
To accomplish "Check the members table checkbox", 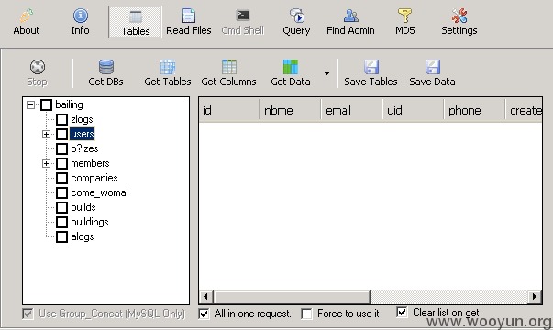I will pyautogui.click(x=61, y=163).
